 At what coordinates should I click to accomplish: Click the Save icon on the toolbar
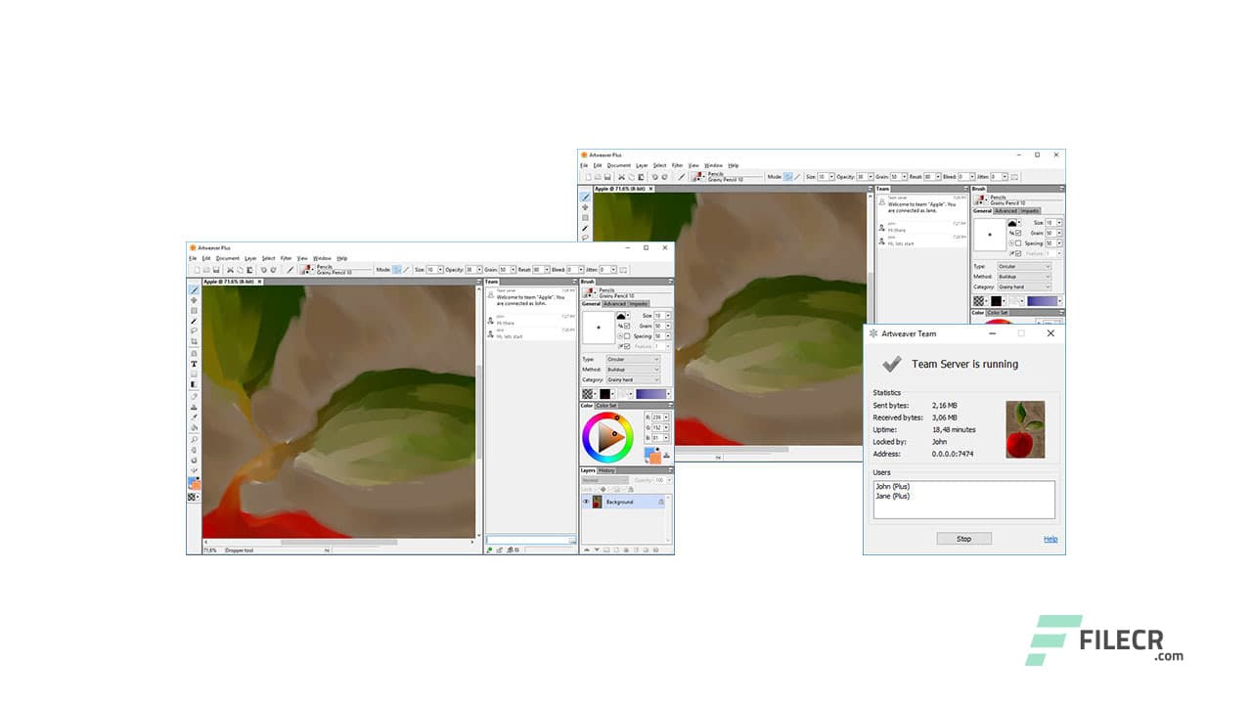[x=216, y=270]
